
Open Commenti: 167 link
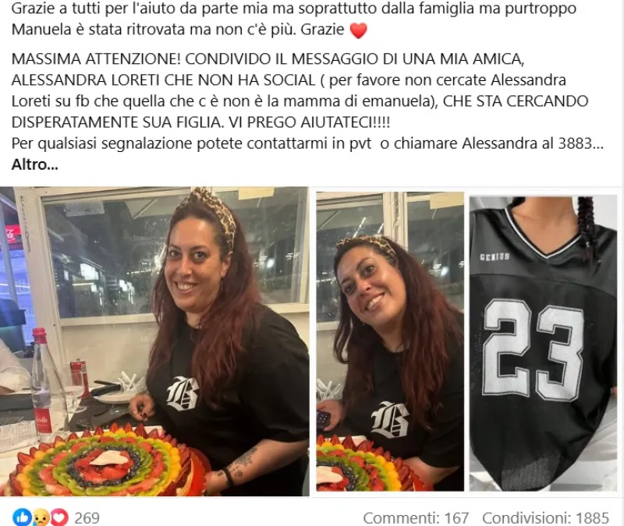pyautogui.click(x=416, y=518)
